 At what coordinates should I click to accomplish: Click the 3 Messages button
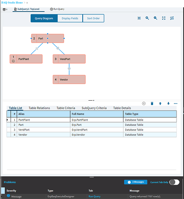point(136,182)
